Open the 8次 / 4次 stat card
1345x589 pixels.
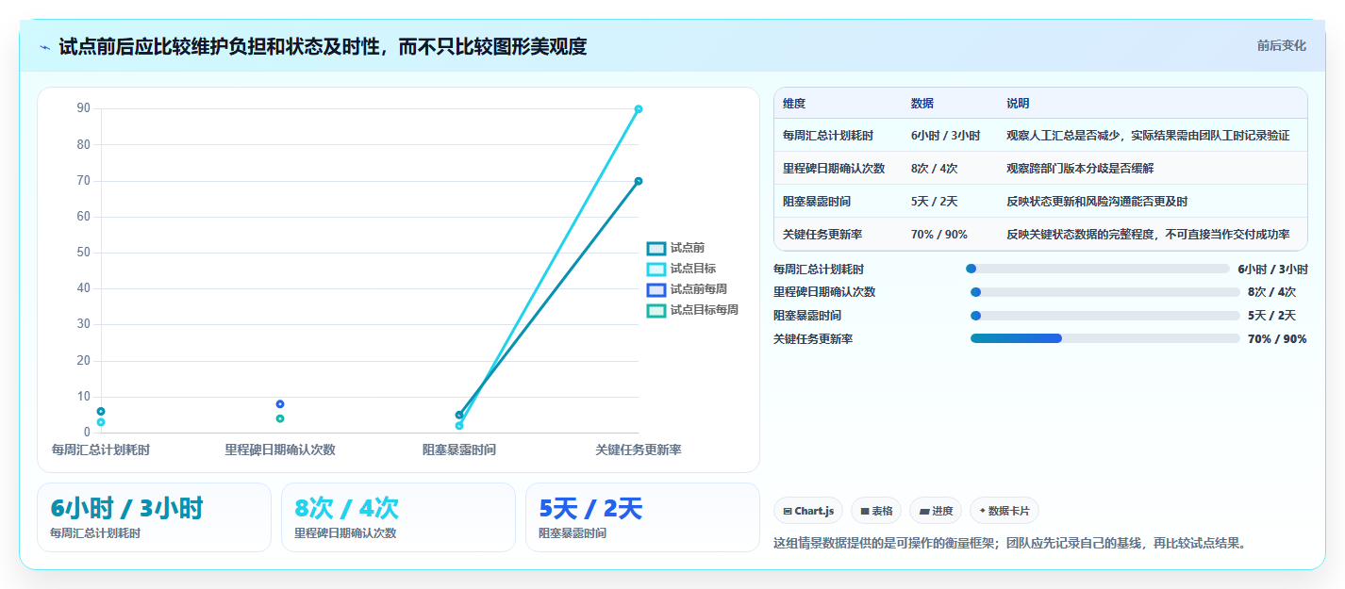pyautogui.click(x=398, y=517)
